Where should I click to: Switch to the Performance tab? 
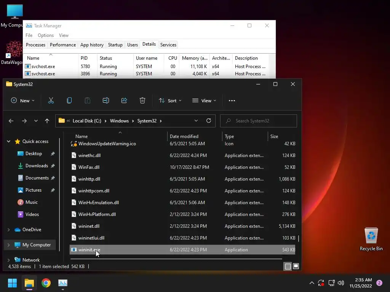pos(63,45)
